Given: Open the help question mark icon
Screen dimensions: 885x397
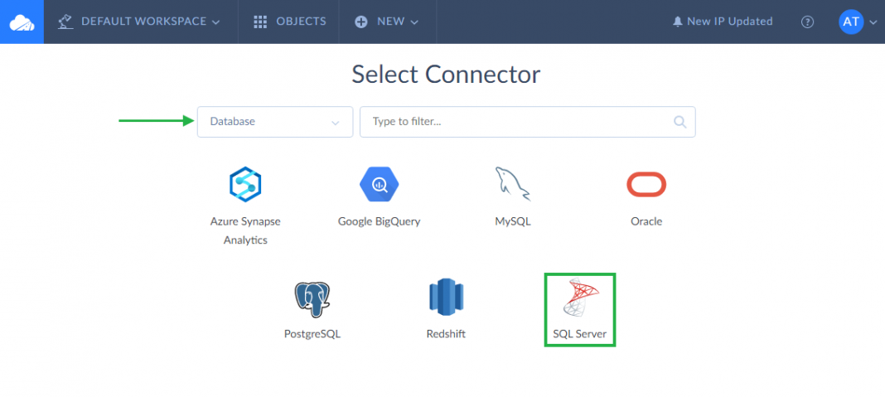Looking at the screenshot, I should tap(807, 22).
